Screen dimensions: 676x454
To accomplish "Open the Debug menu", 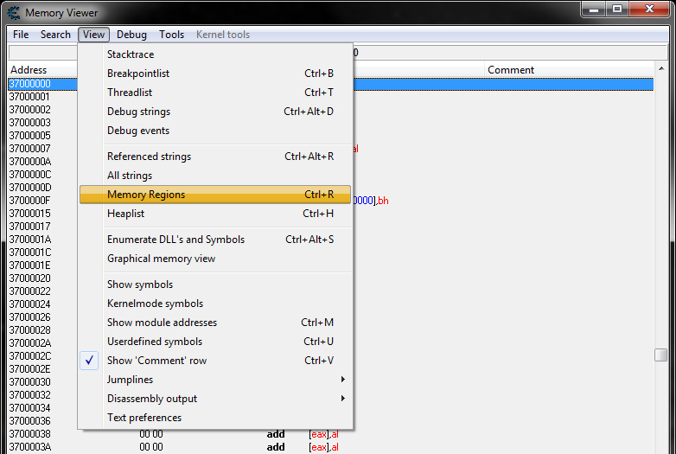I will click(131, 35).
